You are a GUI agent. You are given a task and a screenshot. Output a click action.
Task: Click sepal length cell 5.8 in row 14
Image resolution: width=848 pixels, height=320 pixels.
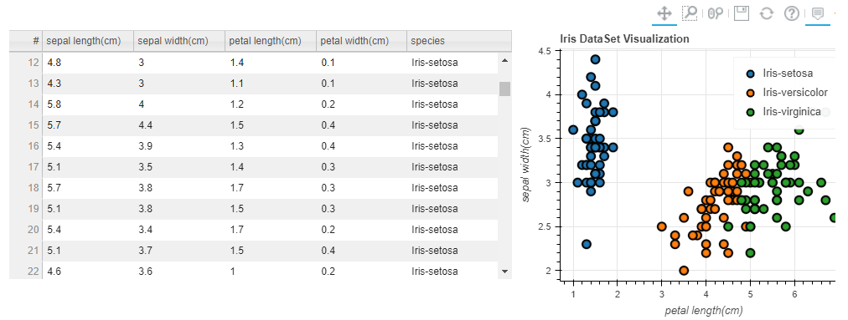tap(88, 104)
